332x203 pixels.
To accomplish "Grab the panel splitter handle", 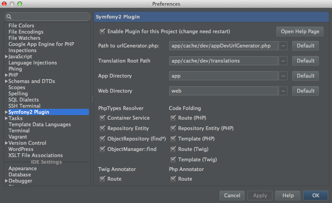I will (x=92, y=99).
